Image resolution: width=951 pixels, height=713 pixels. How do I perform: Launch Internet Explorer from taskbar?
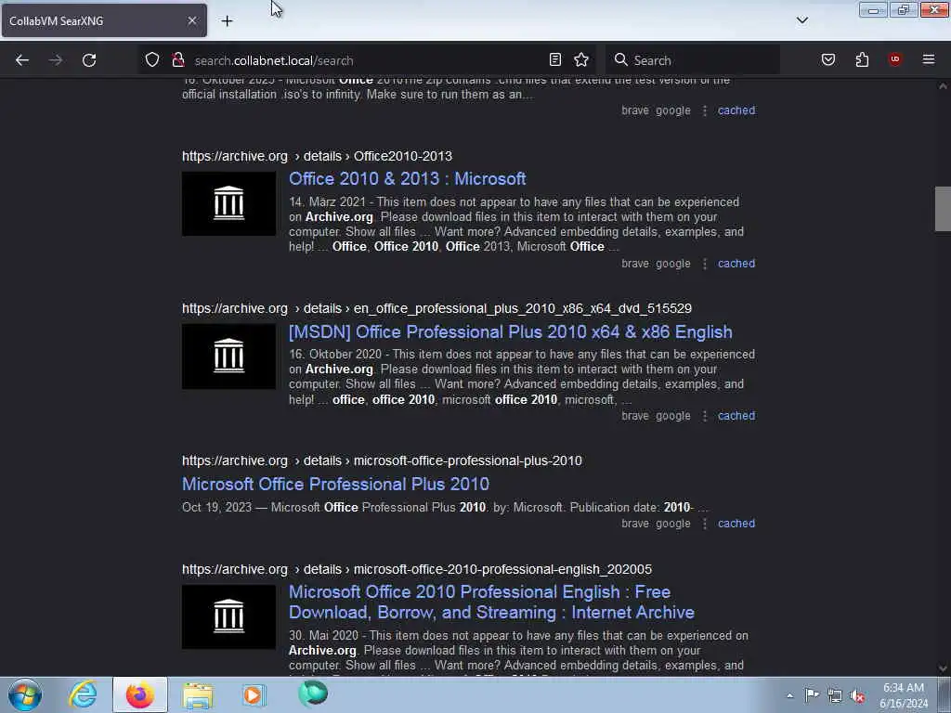(x=83, y=694)
